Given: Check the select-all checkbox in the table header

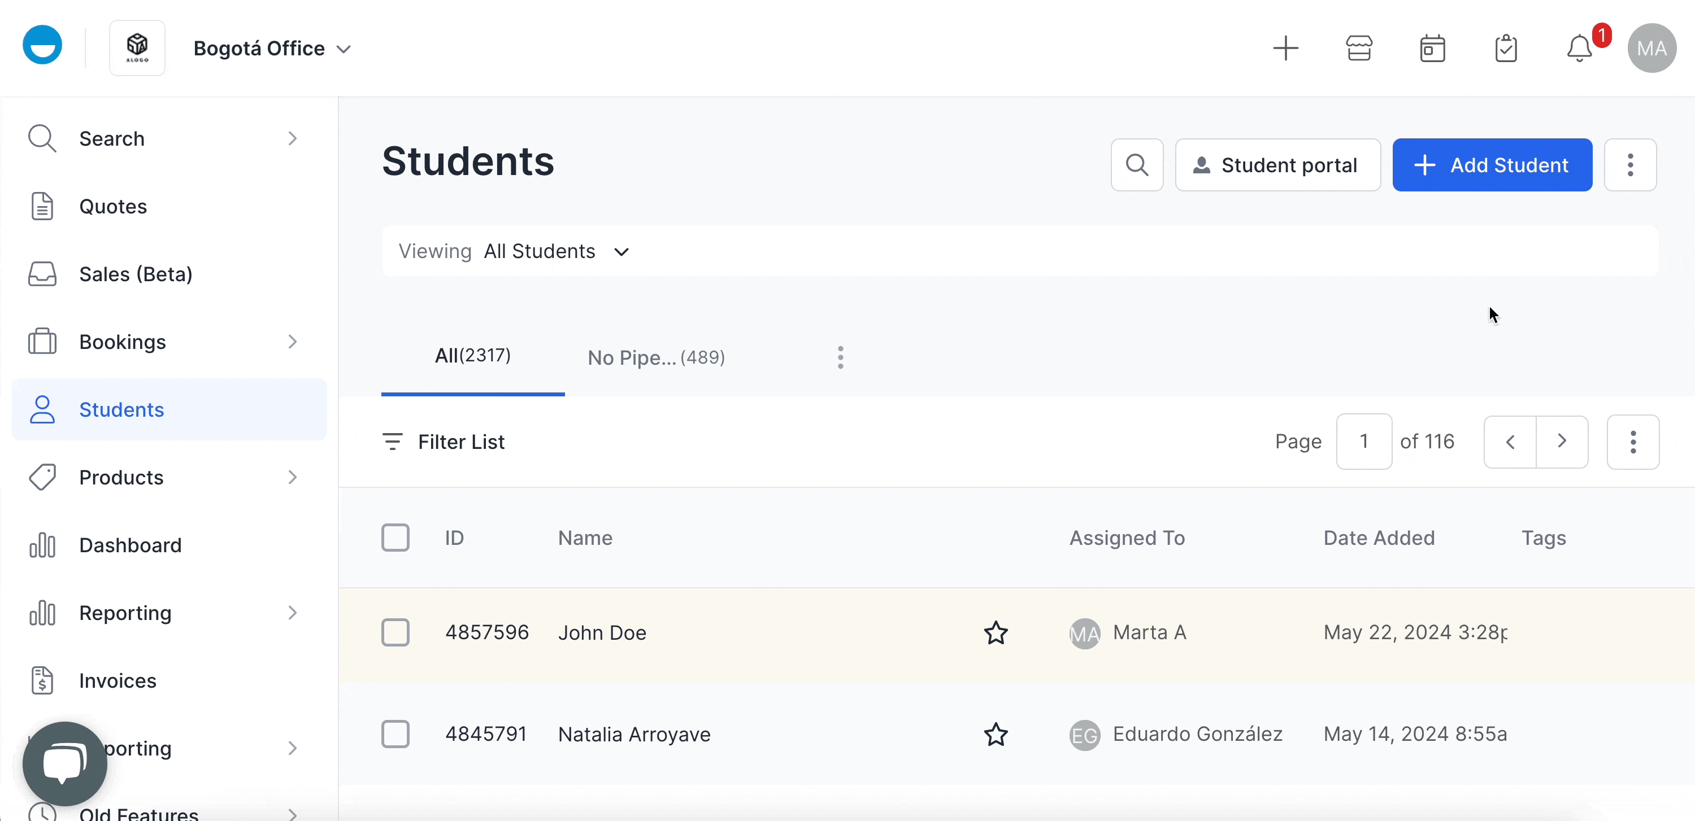Looking at the screenshot, I should (395, 537).
